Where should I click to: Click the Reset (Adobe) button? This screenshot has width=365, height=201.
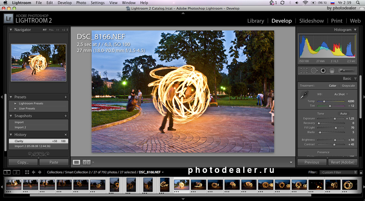click(343, 162)
